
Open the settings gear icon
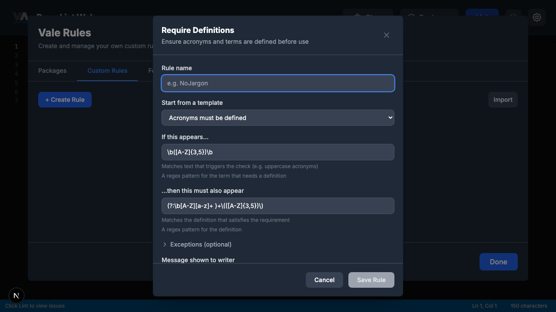[537, 17]
